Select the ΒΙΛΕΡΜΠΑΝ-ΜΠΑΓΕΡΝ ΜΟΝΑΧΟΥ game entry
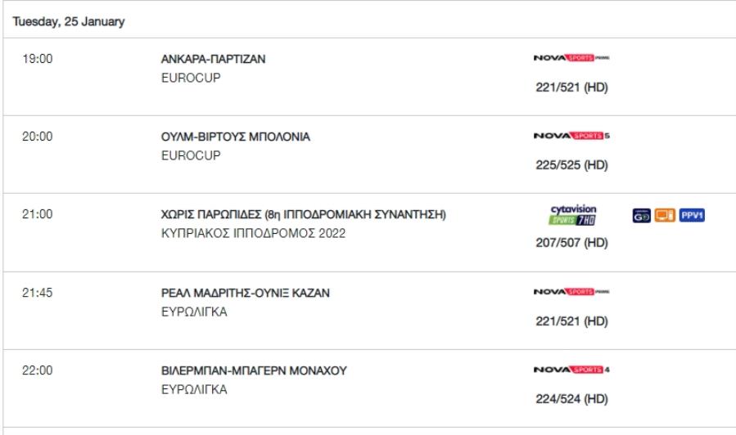 [x=254, y=370]
